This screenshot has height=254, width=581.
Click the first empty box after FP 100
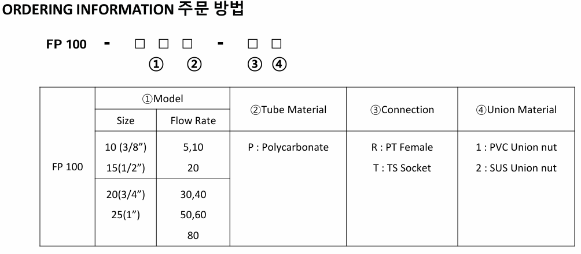coord(139,44)
